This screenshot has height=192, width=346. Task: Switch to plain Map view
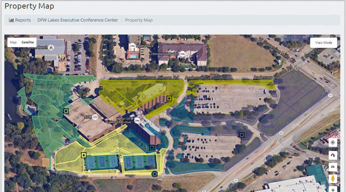13,42
